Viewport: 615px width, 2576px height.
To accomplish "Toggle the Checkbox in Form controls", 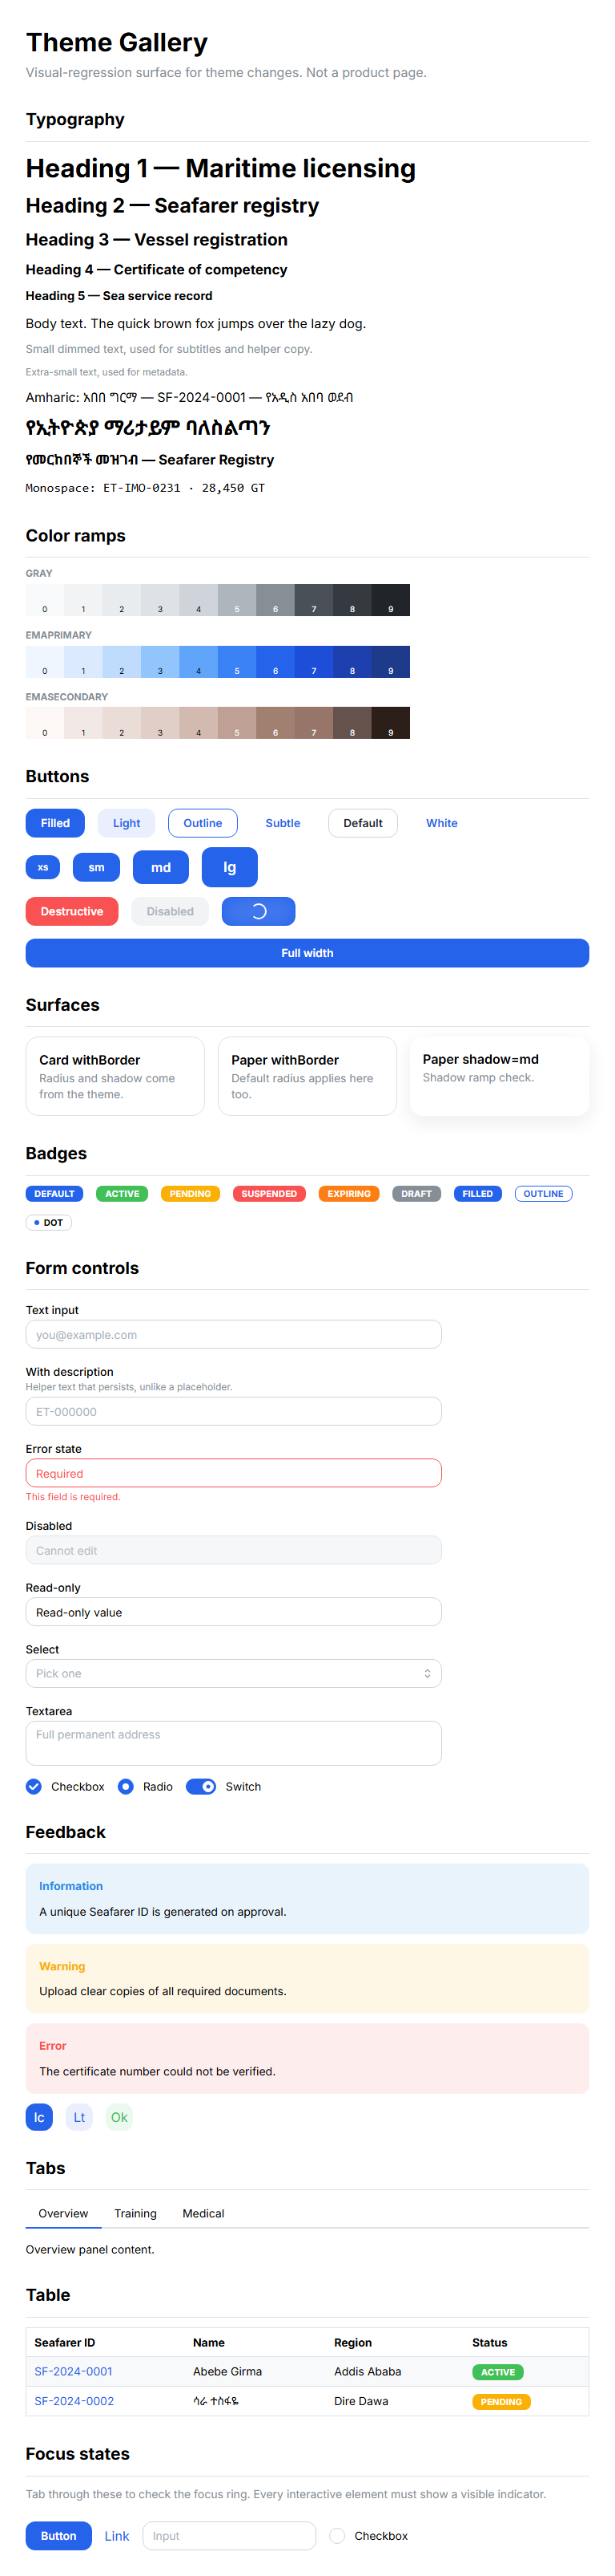I will tap(34, 1786).
